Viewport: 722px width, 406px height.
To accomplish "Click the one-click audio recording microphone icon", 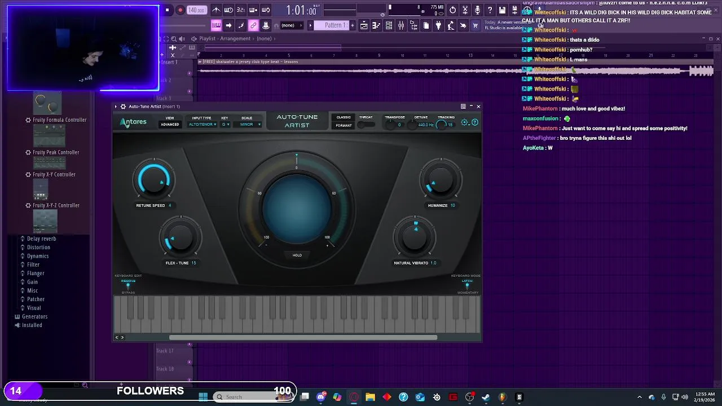I will [x=477, y=10].
